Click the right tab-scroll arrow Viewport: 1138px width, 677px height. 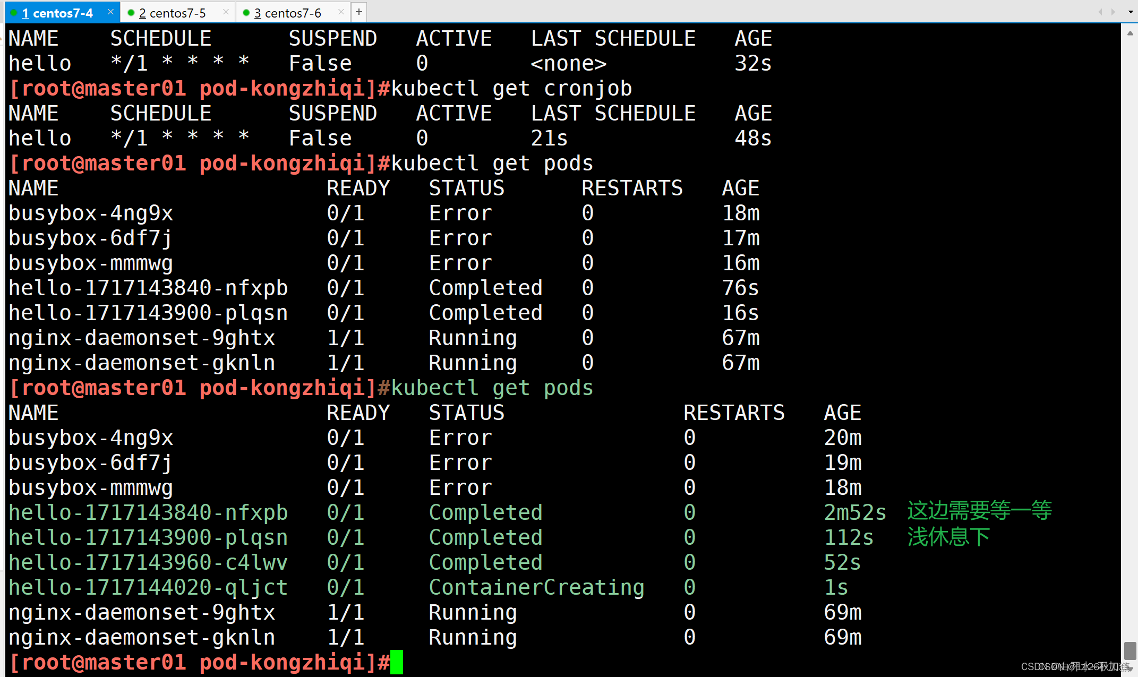[x=1113, y=12]
